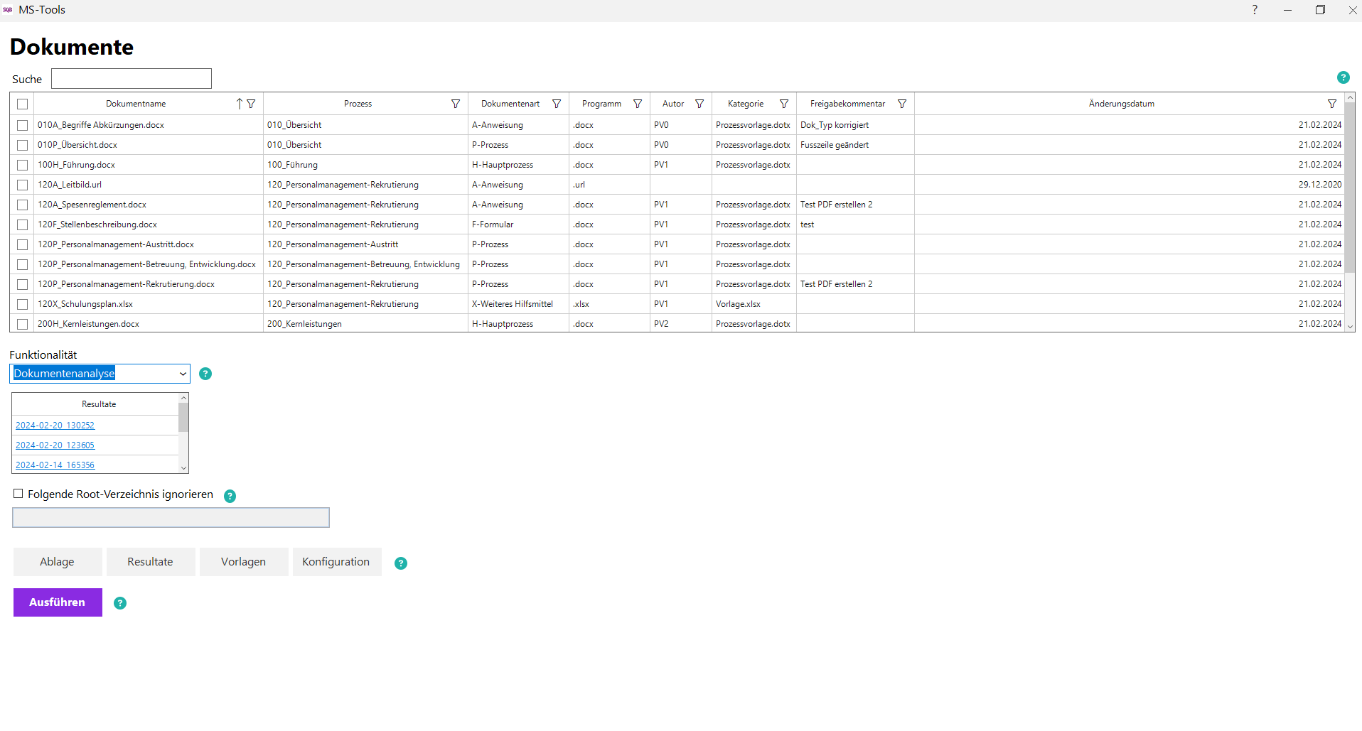The height and width of the screenshot is (731, 1362).
Task: Click help icon beside Funktionalität dropdown
Action: coord(205,374)
